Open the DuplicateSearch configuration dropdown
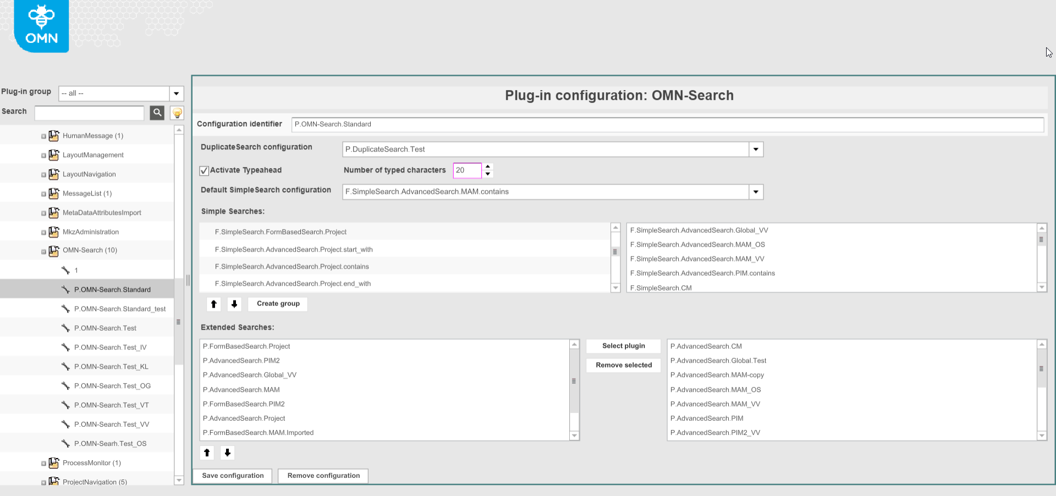 pos(756,149)
